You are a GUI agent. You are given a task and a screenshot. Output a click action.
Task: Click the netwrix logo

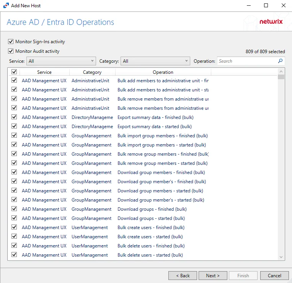tap(271, 21)
